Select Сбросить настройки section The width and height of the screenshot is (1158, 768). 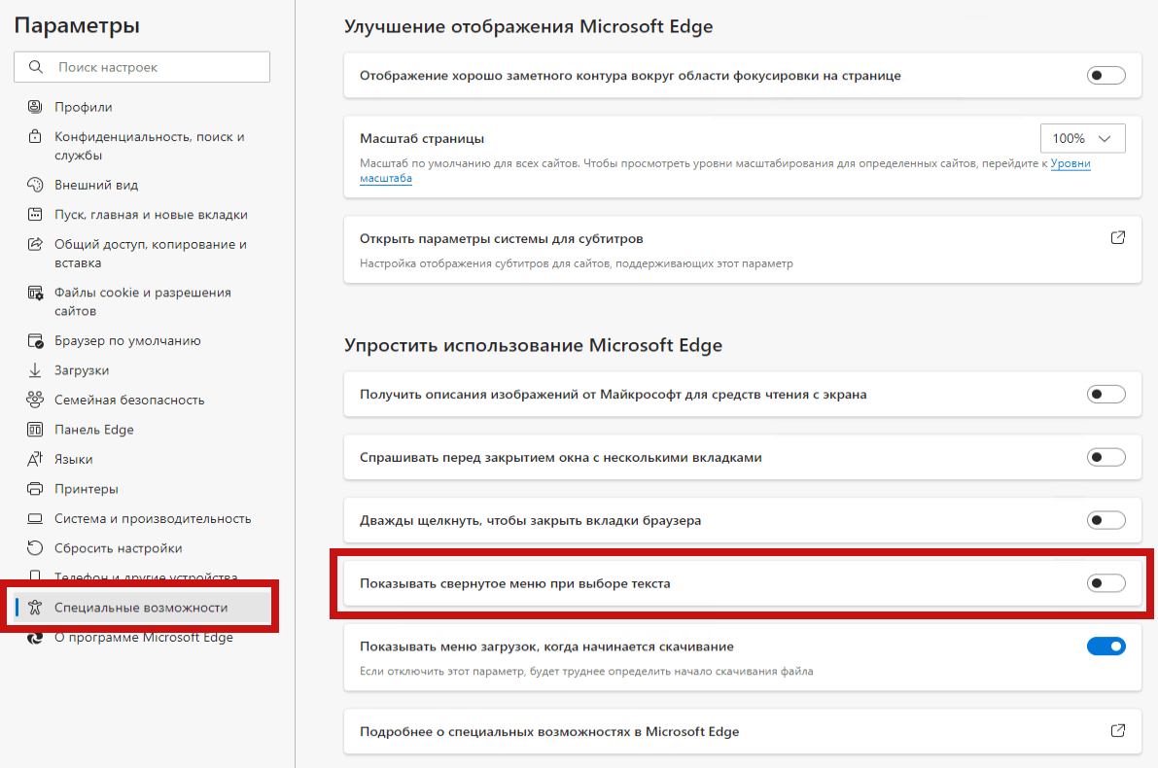pos(118,548)
